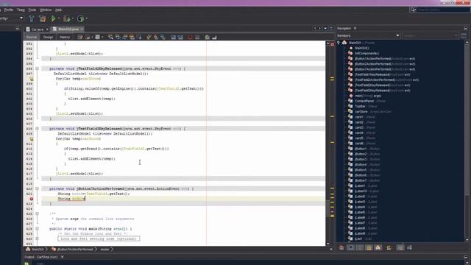Click the Last Edit icon in editor toolbar

coord(80,37)
